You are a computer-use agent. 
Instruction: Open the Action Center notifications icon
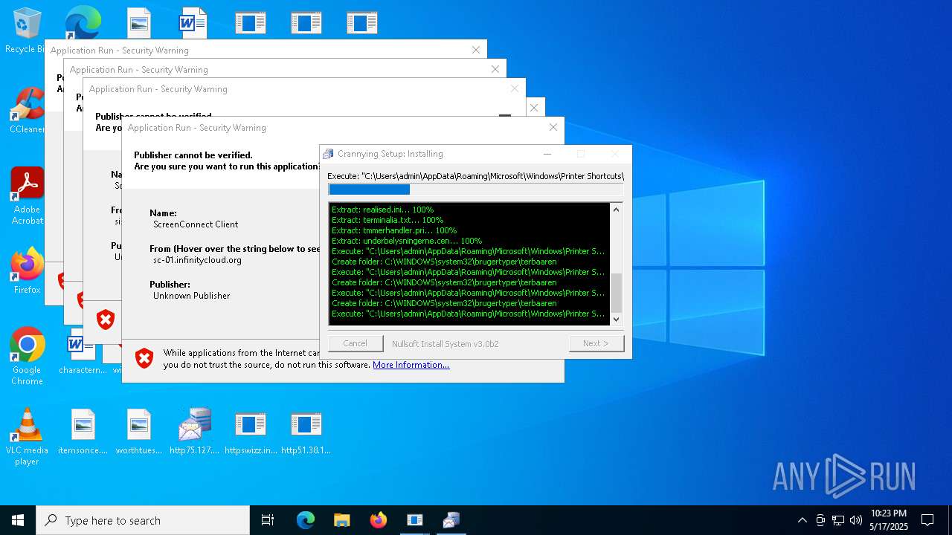tap(927, 520)
